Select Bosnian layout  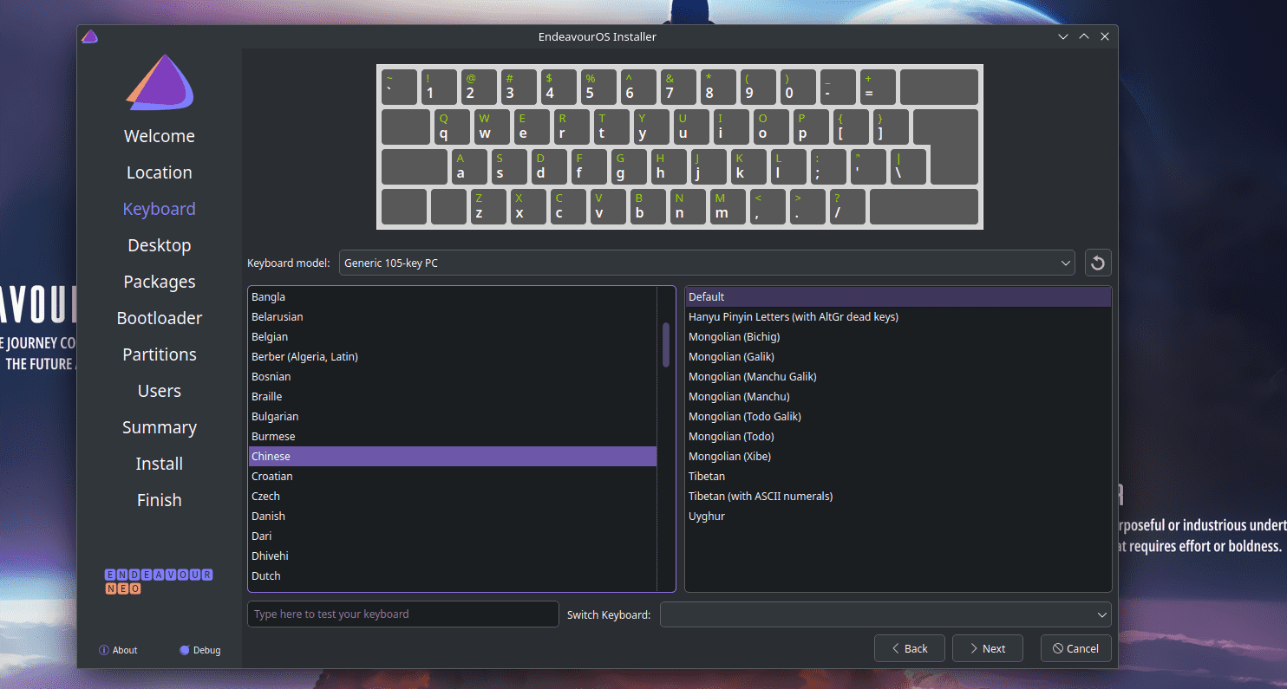point(453,377)
